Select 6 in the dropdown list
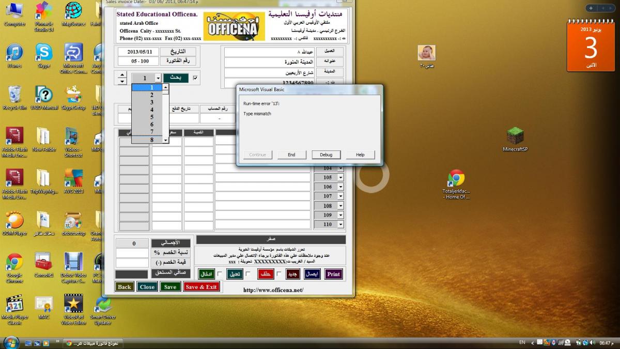 pos(147,125)
